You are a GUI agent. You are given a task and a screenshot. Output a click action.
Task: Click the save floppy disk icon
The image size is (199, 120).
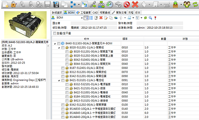[x=56, y=4]
